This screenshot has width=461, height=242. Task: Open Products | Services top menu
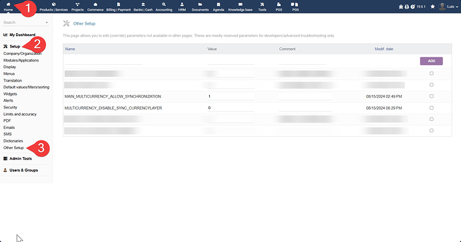[x=53, y=7]
